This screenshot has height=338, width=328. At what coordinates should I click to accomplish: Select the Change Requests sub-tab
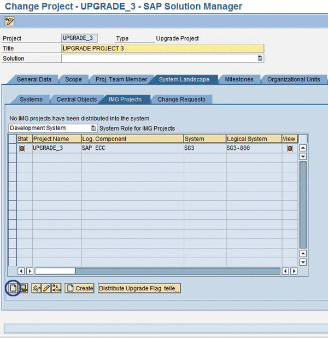click(181, 100)
